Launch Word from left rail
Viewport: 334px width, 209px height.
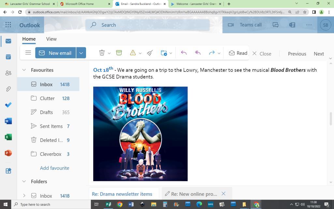(8, 121)
